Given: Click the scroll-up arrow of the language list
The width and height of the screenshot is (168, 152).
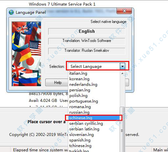Looking at the screenshot, I should pos(122,73).
